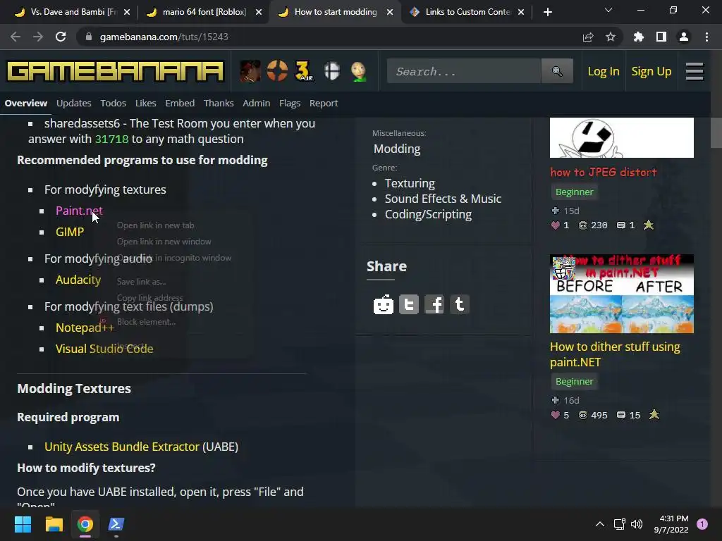722x541 pixels.
Task: Open the Chrome profile icon
Action: (684, 37)
